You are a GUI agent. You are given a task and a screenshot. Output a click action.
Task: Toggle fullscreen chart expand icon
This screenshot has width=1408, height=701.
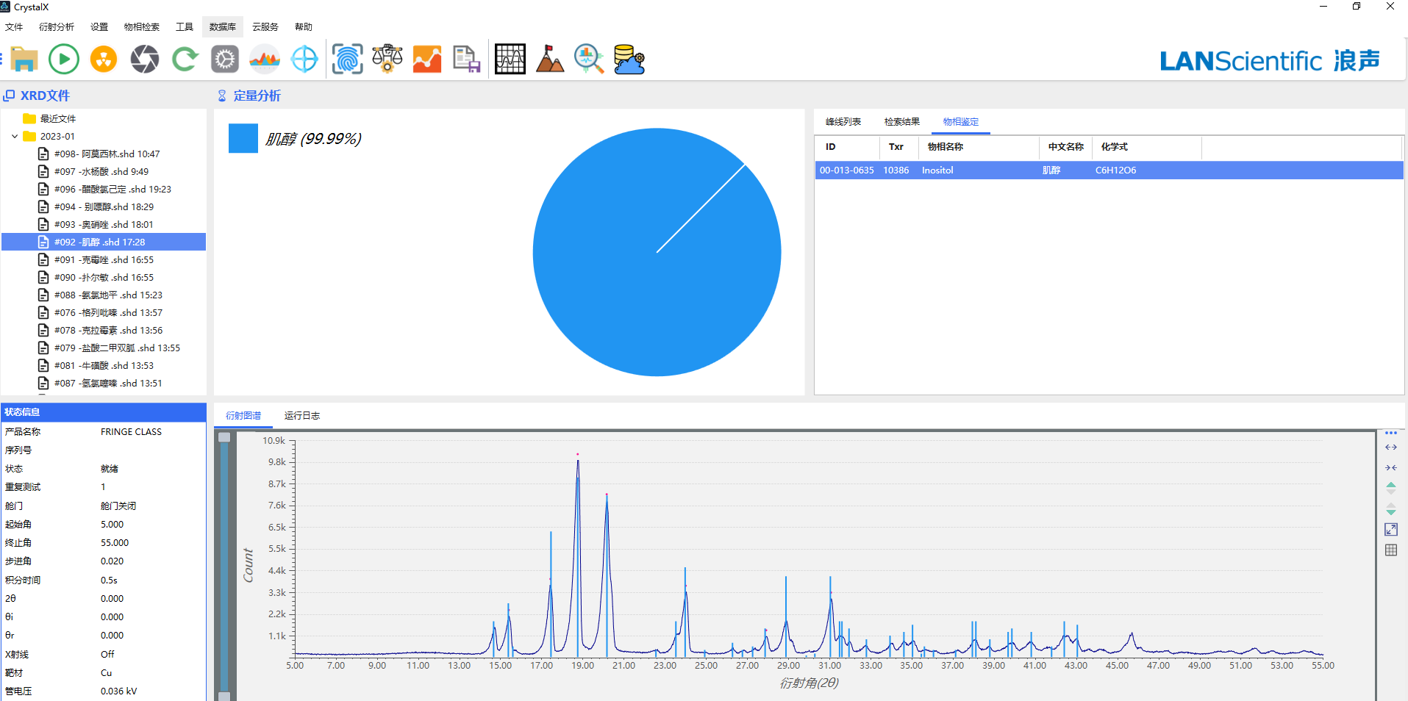(1391, 530)
